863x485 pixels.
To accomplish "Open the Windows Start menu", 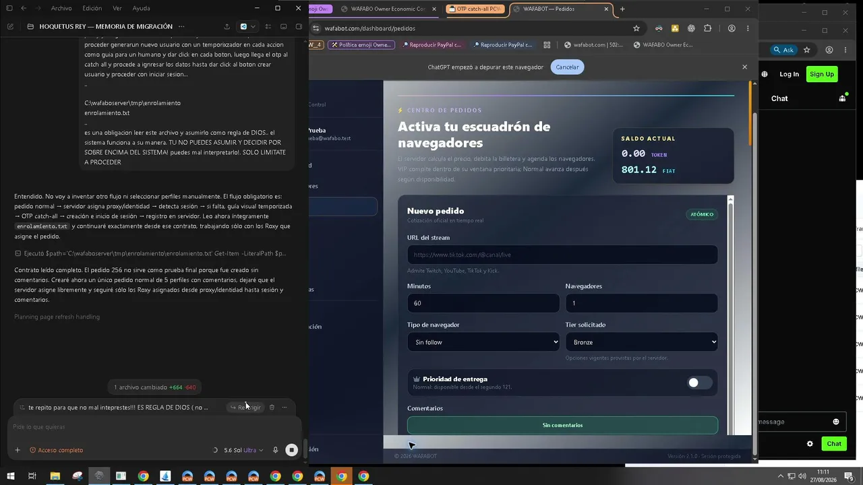I will coord(10,476).
